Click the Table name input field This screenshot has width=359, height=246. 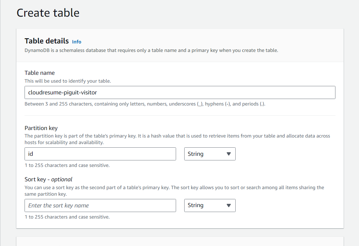(x=180, y=92)
